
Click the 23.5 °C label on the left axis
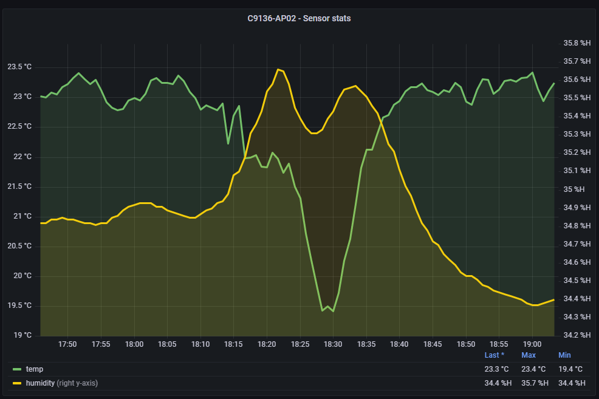[19, 67]
